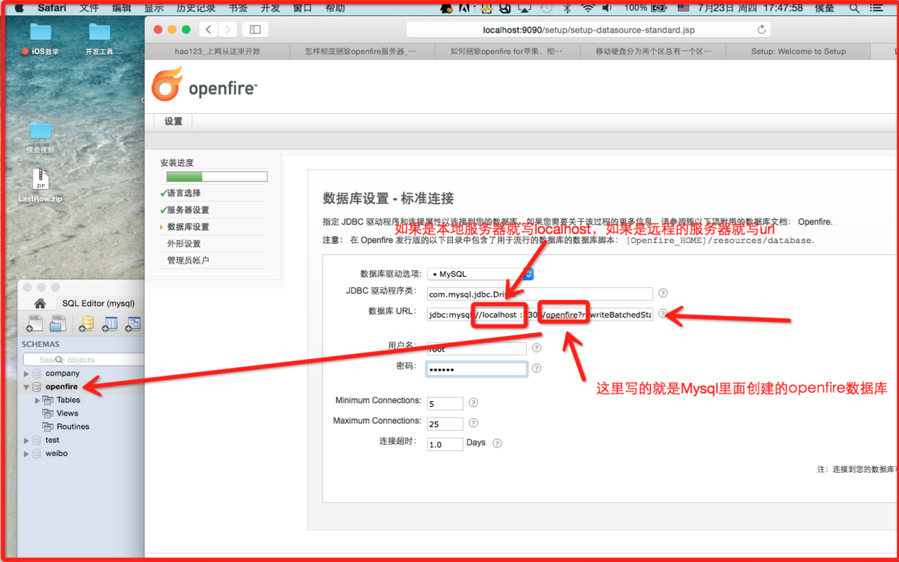This screenshot has width=899, height=562.
Task: Click the 密码 password field
Action: click(476, 368)
